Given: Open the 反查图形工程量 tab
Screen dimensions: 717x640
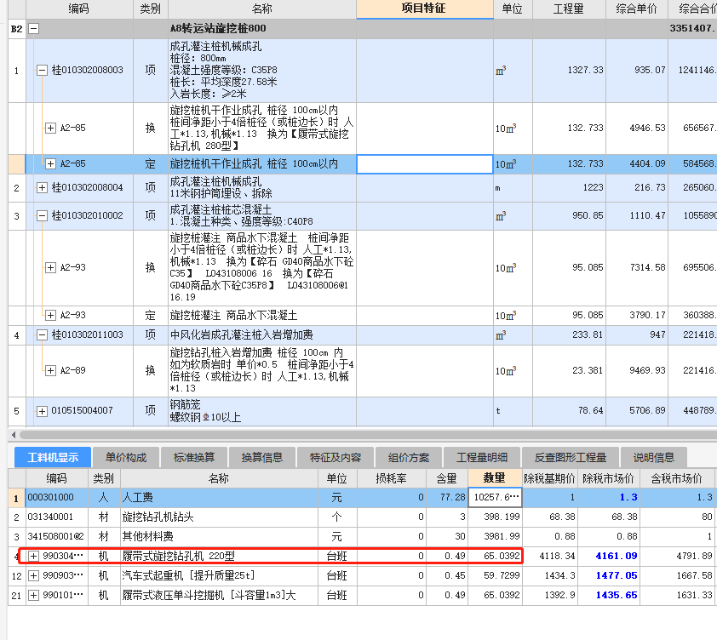Looking at the screenshot, I should click(571, 457).
